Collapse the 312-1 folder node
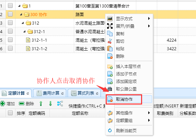This screenshot has height=137, width=196. pyautogui.click(x=24, y=31)
